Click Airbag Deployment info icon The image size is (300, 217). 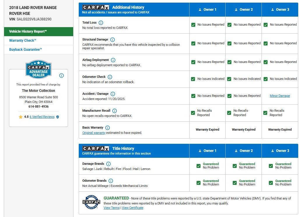(113, 60)
